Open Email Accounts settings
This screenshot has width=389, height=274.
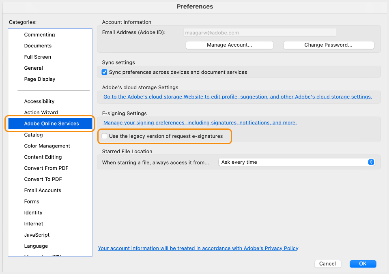(43, 190)
